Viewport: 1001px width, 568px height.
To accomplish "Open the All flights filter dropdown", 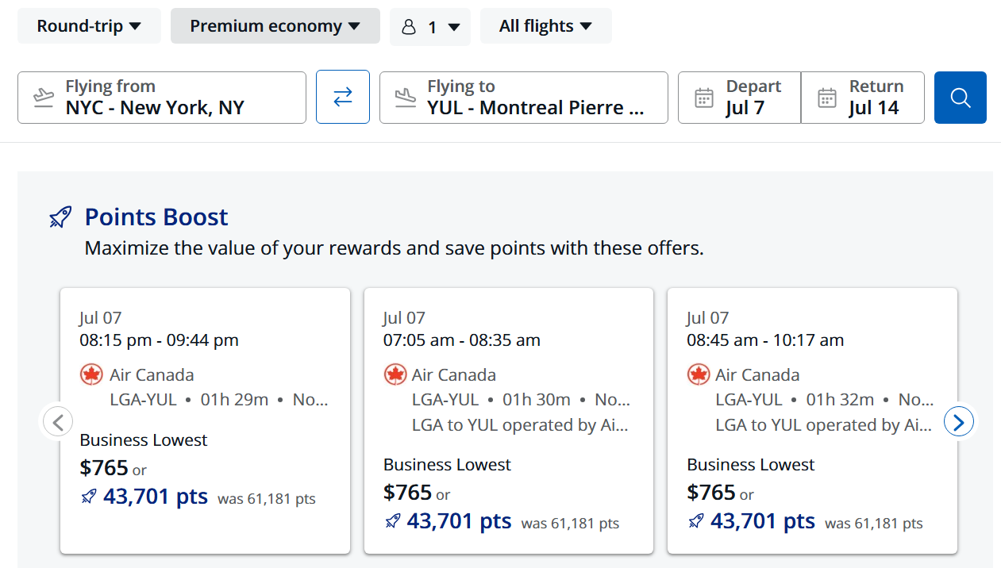I will click(546, 26).
